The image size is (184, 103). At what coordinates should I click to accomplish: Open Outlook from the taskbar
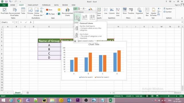[x=69, y=100]
